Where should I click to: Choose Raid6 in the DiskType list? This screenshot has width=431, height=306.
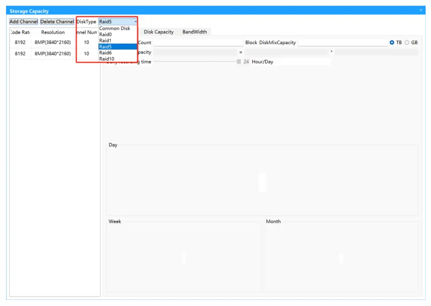point(118,52)
